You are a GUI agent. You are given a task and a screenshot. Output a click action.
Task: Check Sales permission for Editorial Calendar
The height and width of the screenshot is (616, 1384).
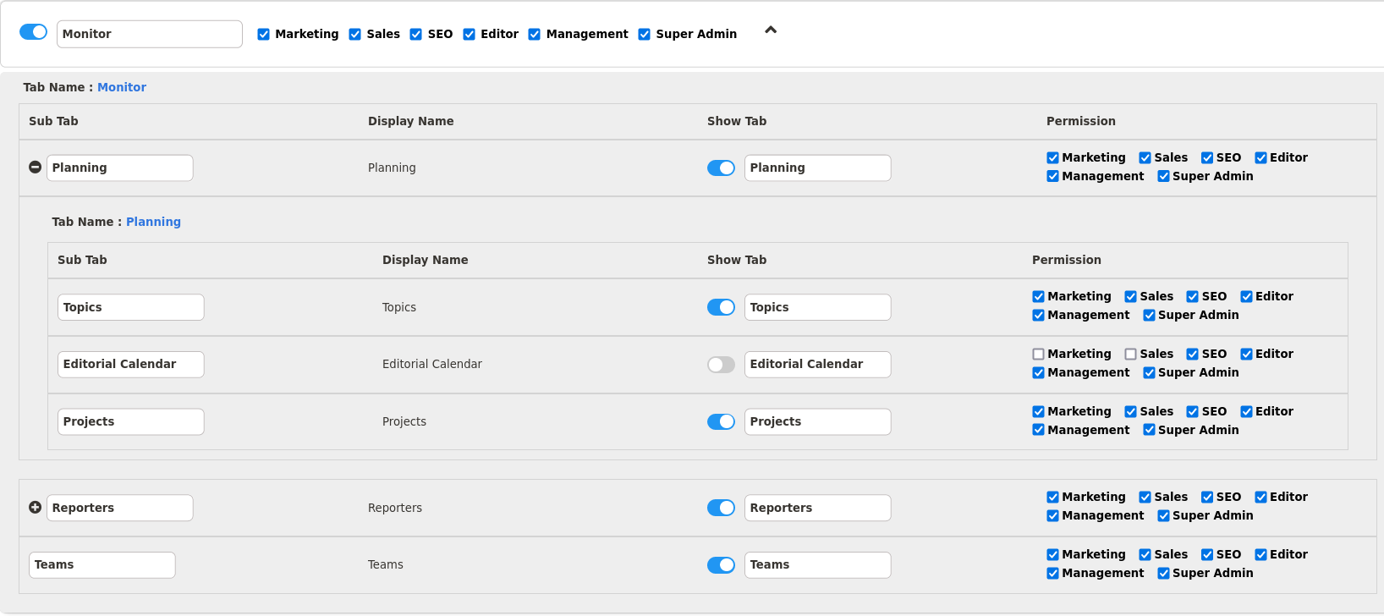pos(1130,355)
